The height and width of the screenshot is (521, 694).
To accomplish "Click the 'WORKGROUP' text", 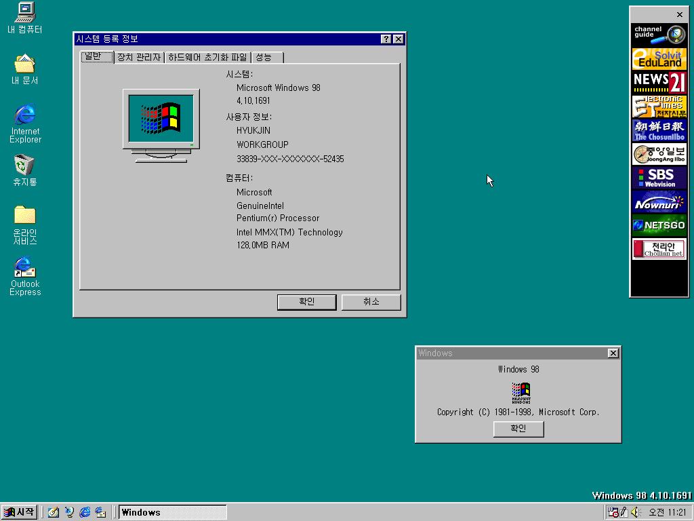I will pyautogui.click(x=262, y=145).
